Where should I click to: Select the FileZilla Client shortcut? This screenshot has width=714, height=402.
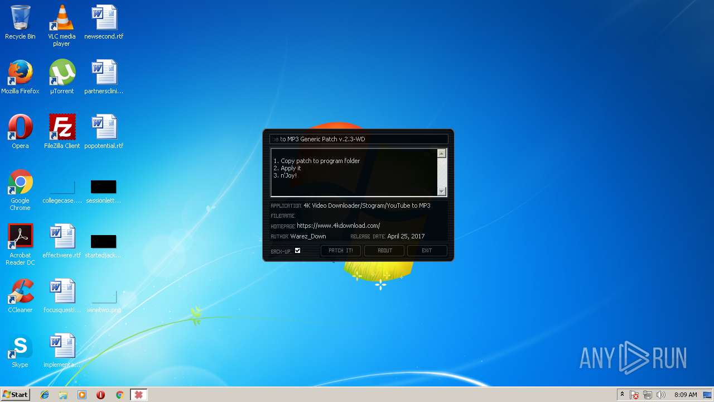62,132
